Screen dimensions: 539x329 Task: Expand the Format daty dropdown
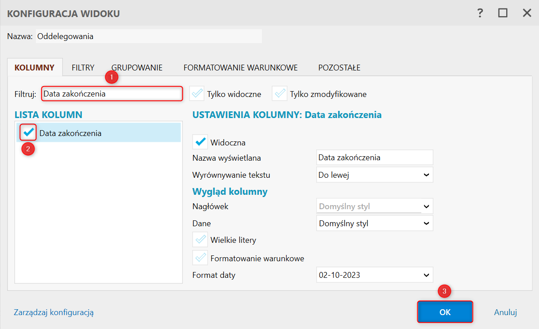tap(375, 275)
